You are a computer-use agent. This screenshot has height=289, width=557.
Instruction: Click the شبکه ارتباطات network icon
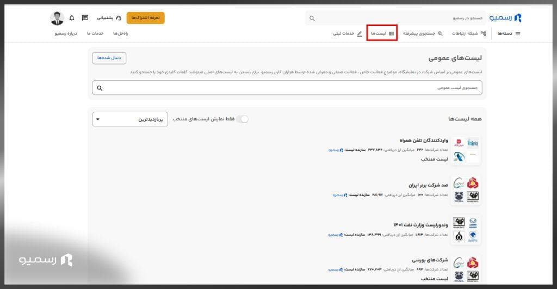coord(483,33)
